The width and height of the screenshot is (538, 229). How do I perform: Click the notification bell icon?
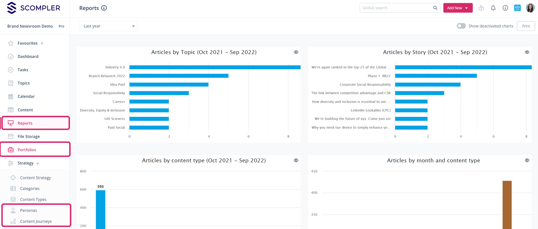tap(493, 8)
